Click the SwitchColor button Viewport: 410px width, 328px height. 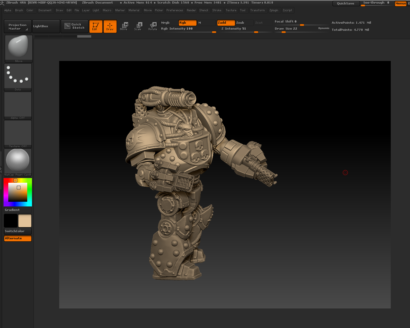click(x=18, y=231)
